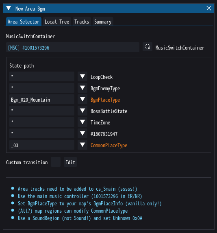This screenshot has height=233, width=217.
Task: Expand the BgmPlaceType dropdown arrow
Action: click(x=82, y=99)
